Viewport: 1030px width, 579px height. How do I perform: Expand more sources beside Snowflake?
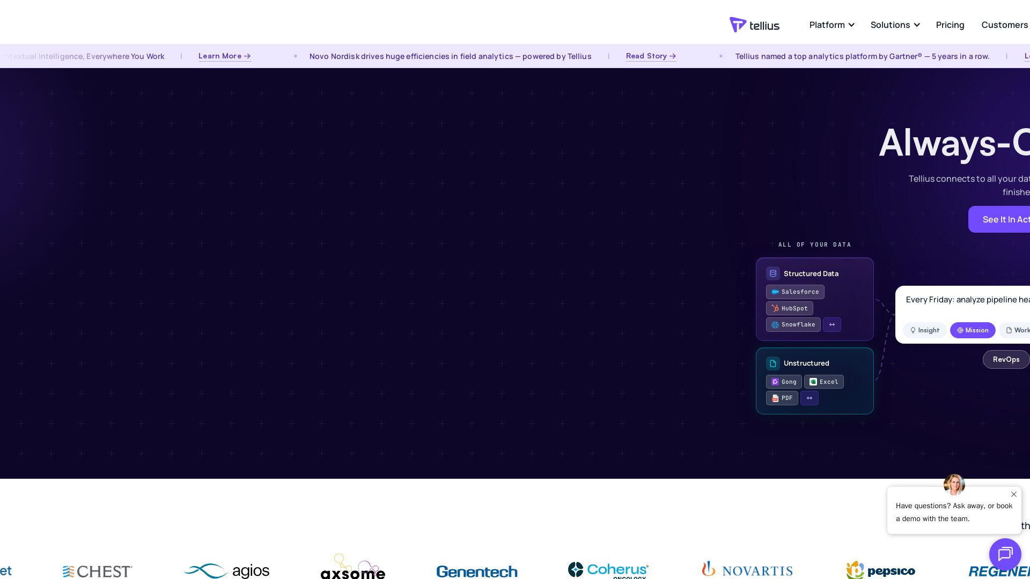[832, 325]
